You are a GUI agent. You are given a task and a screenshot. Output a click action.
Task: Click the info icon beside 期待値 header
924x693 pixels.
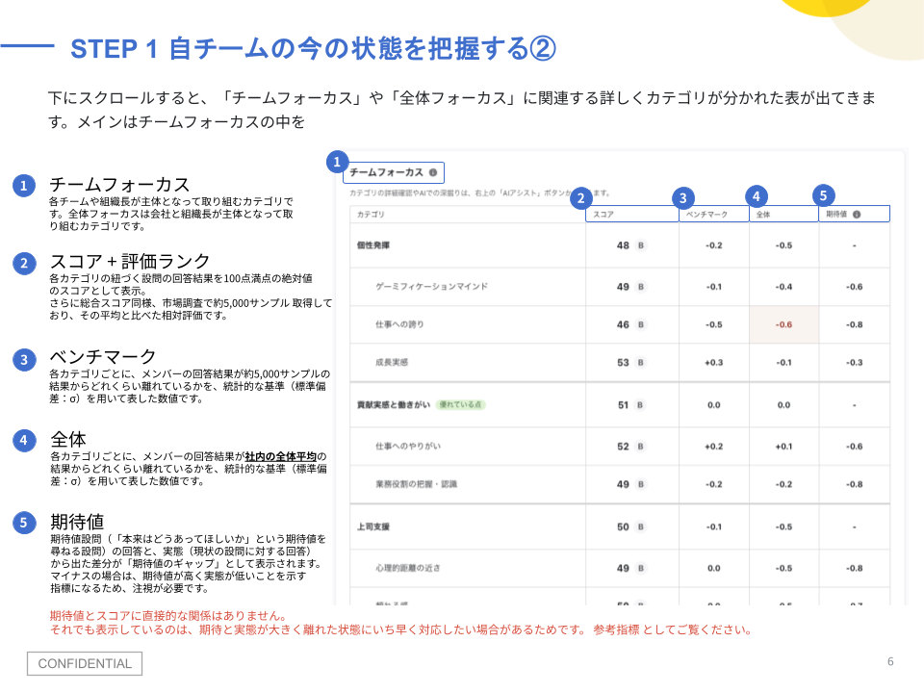point(857,215)
